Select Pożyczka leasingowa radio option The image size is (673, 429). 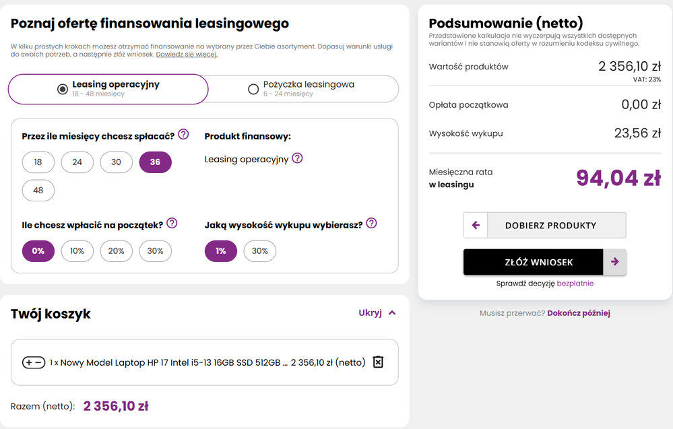[x=253, y=89]
